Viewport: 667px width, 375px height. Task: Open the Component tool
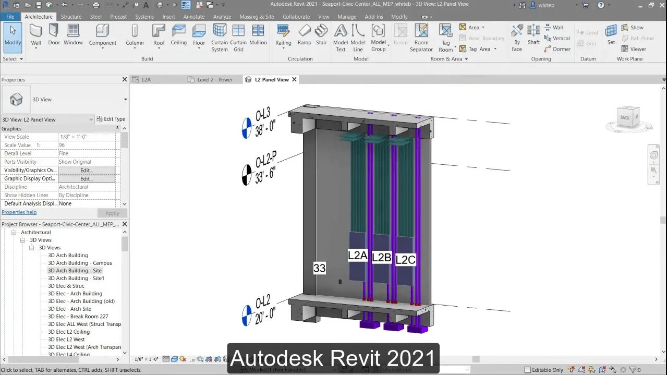pos(103,37)
